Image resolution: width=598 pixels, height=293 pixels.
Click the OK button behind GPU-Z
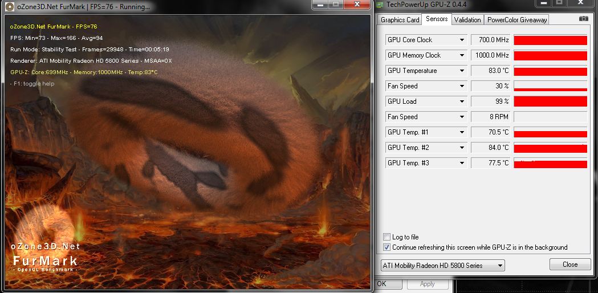click(x=388, y=284)
